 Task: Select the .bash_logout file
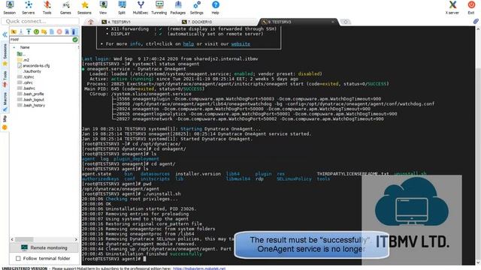(x=31, y=100)
